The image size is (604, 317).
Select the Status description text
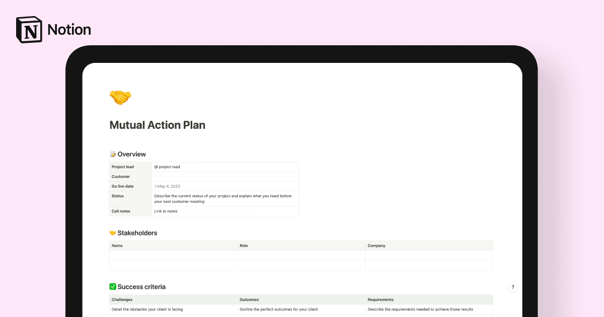(x=223, y=198)
